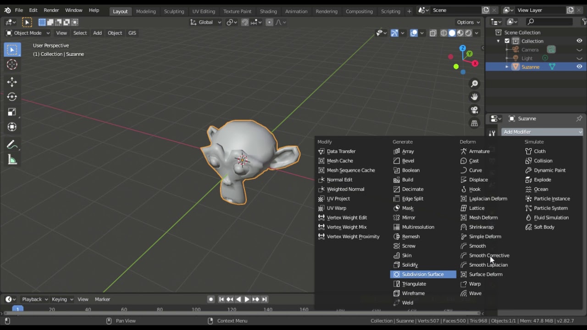Click the blue Z axis gizmo ball

[463, 48]
